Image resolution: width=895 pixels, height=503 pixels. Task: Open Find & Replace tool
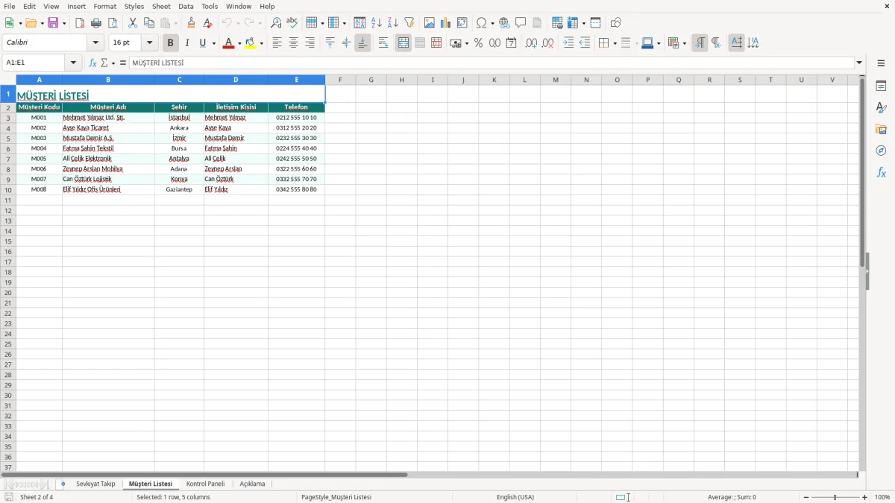[276, 23]
